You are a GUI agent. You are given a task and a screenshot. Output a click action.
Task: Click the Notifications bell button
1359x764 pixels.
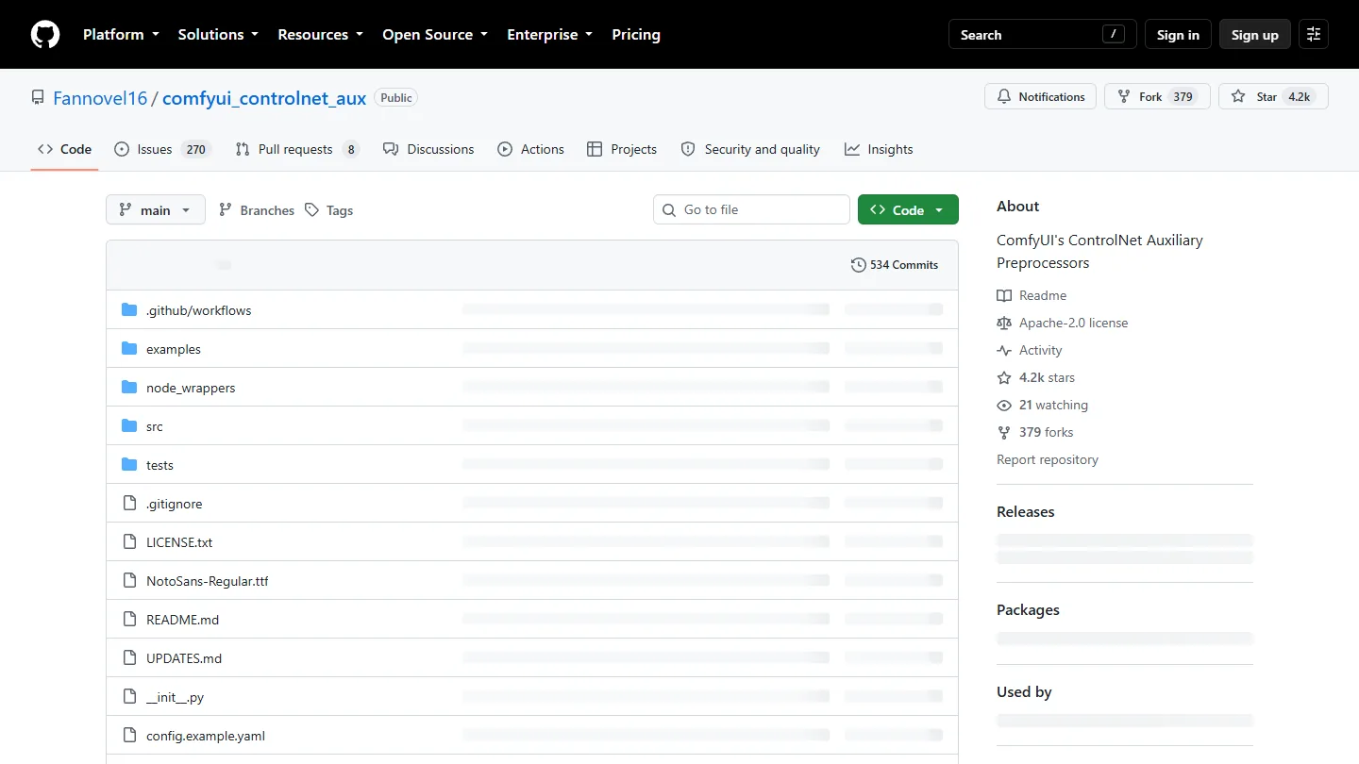coord(1041,97)
